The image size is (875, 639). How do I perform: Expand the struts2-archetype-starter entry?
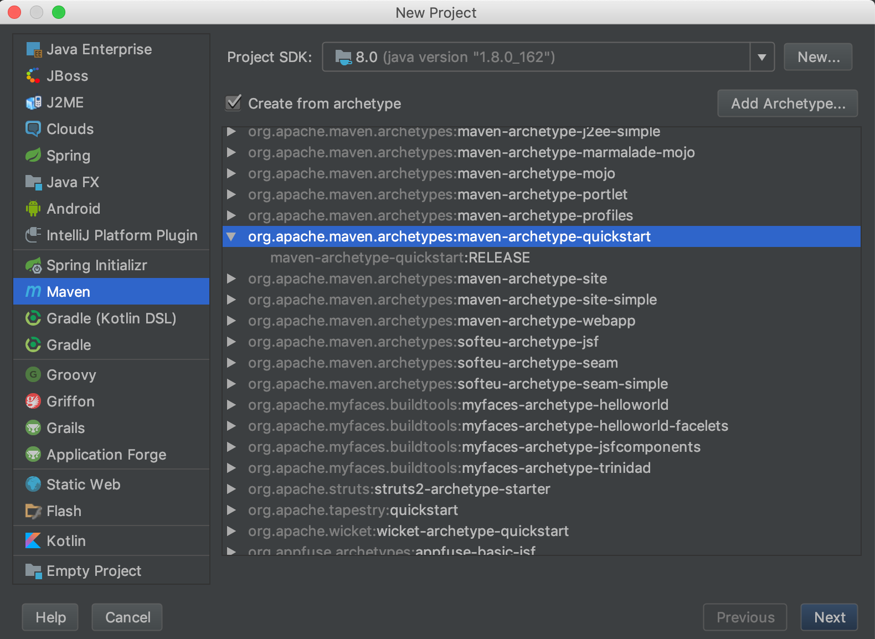[x=231, y=489]
